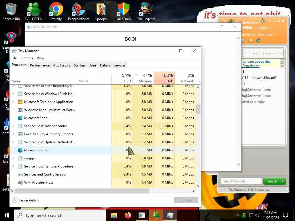Screen dimensions: 295x221
Task: Click the taskbar clock showing 7:27 AM
Action: click(x=271, y=215)
